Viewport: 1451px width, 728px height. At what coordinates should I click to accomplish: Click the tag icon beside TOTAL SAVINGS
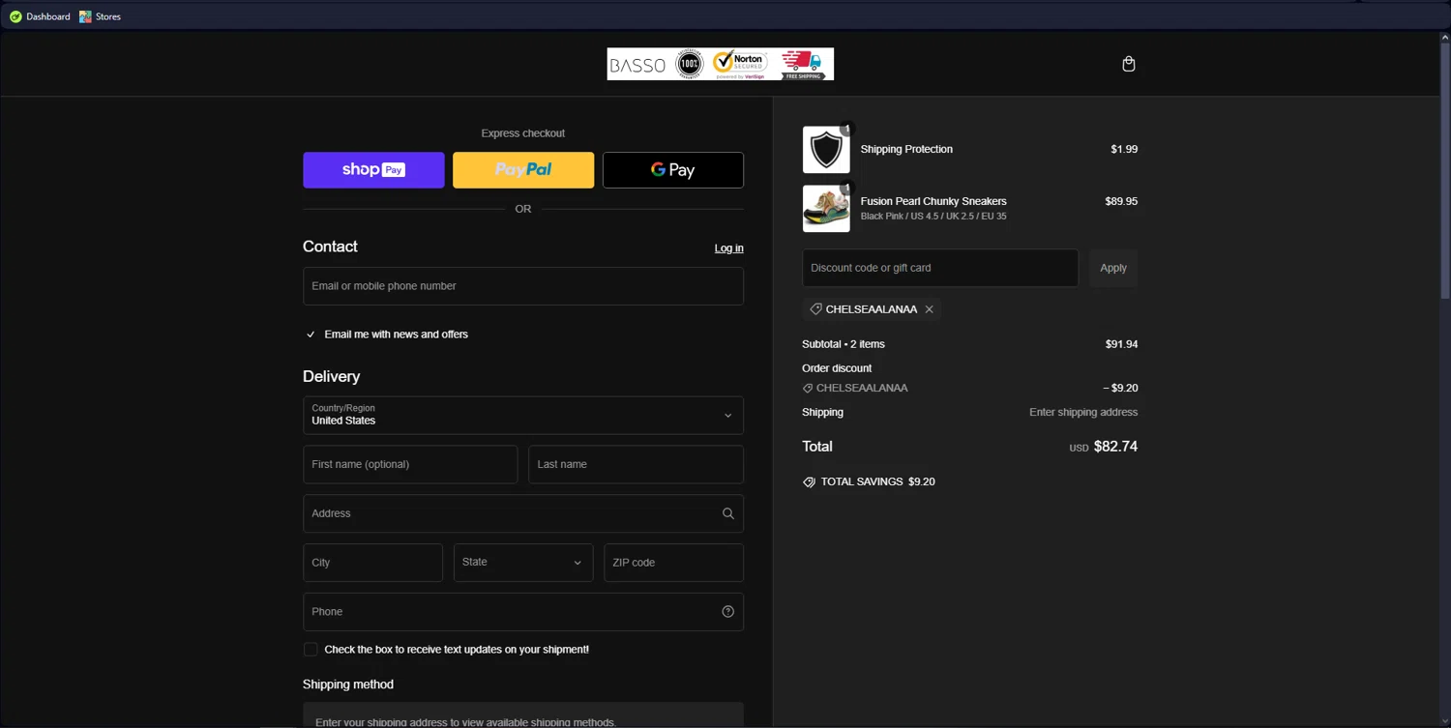coord(809,481)
